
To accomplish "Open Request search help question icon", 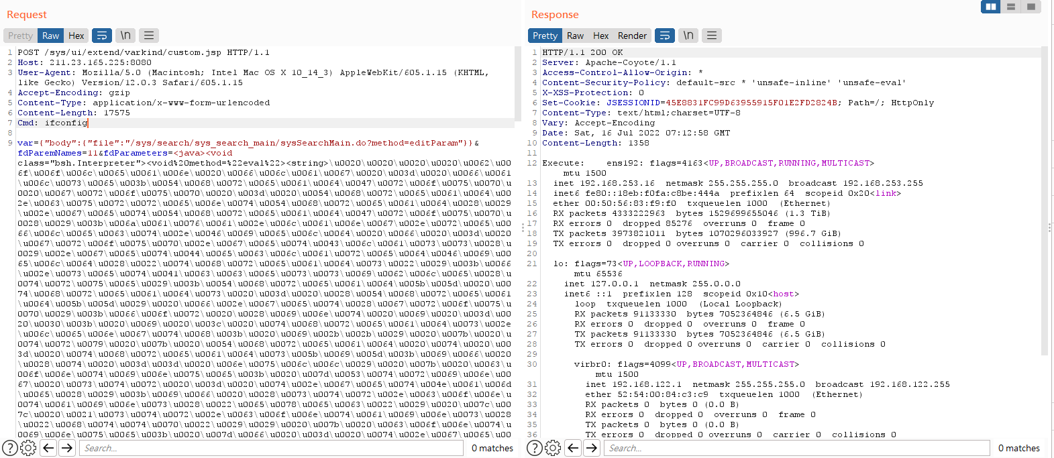I will point(10,448).
